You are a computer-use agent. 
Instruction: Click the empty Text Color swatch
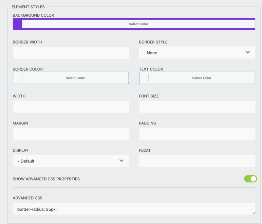(144, 78)
